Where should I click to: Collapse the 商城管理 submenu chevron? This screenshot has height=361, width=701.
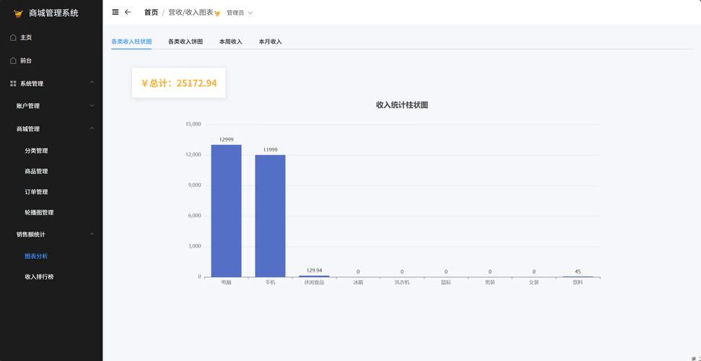click(x=92, y=129)
